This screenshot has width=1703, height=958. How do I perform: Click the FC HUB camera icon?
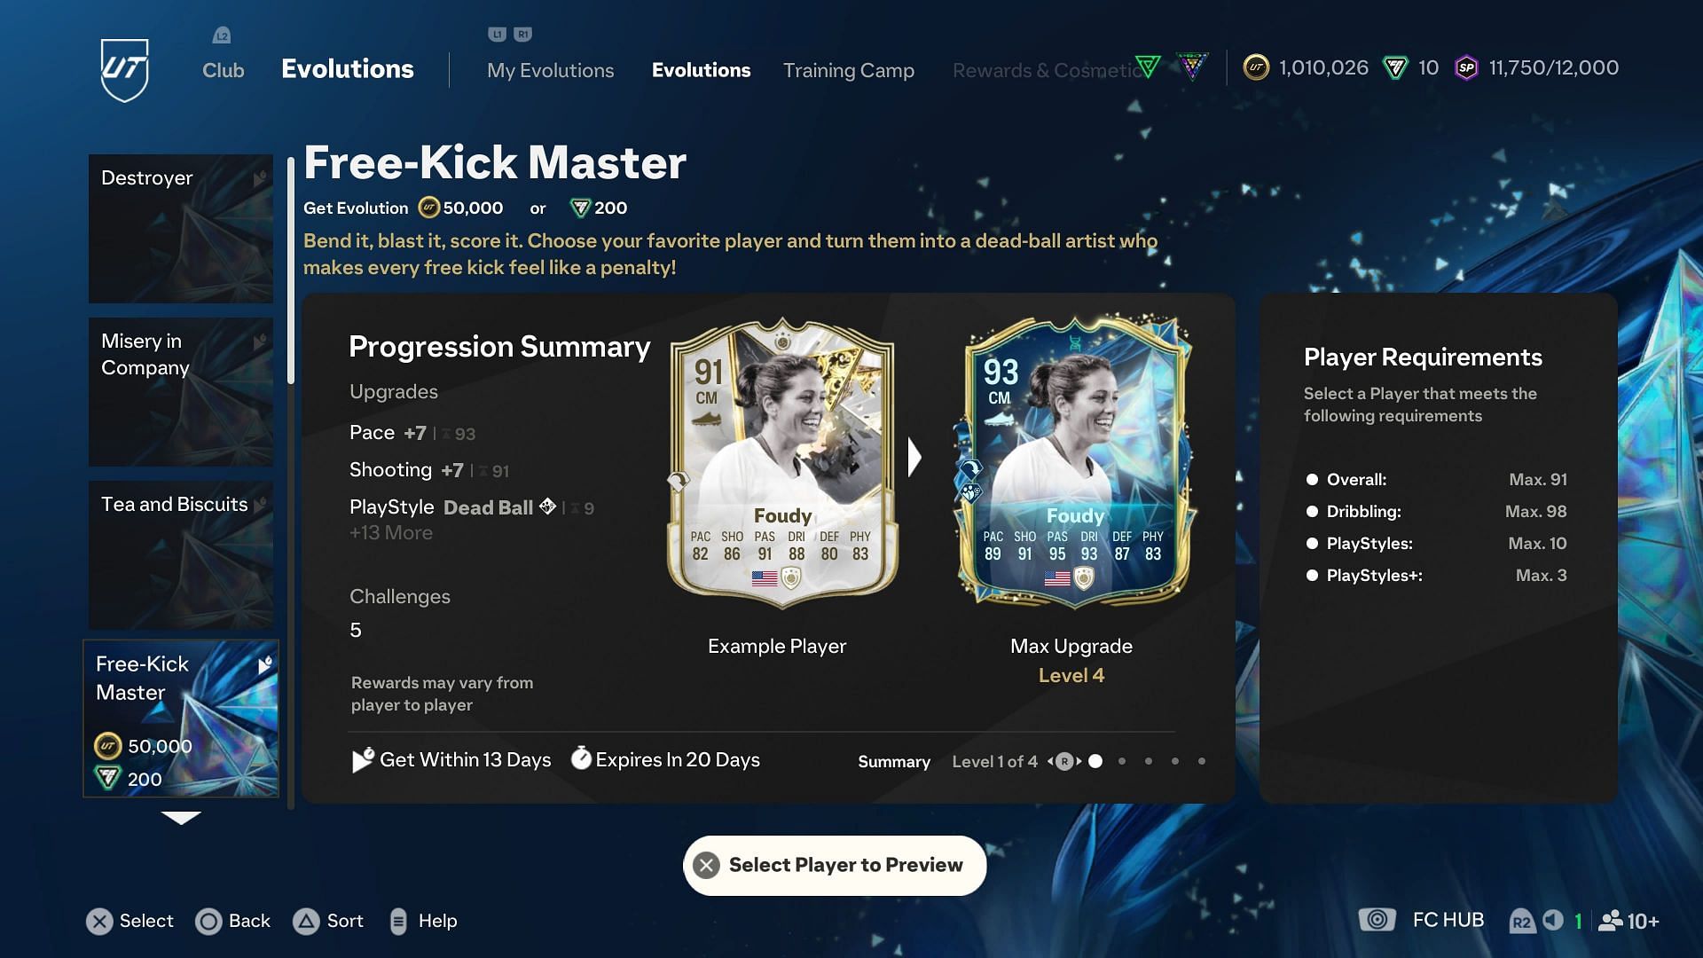point(1377,920)
